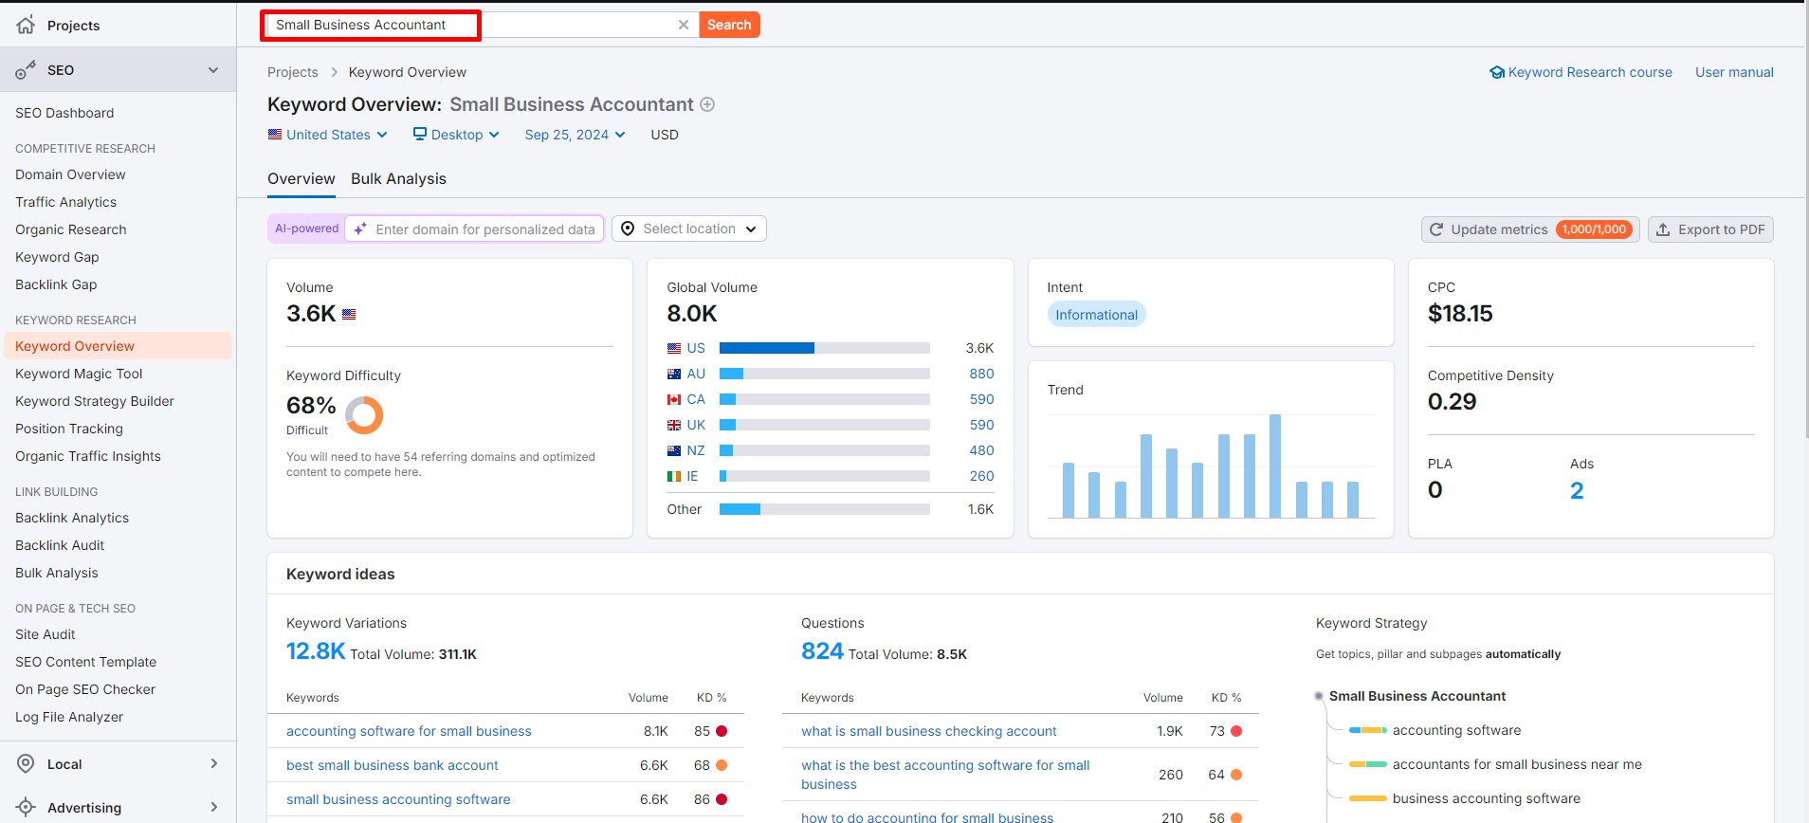The width and height of the screenshot is (1809, 823).
Task: Open 'what is small business checking account' question
Action: tap(928, 731)
